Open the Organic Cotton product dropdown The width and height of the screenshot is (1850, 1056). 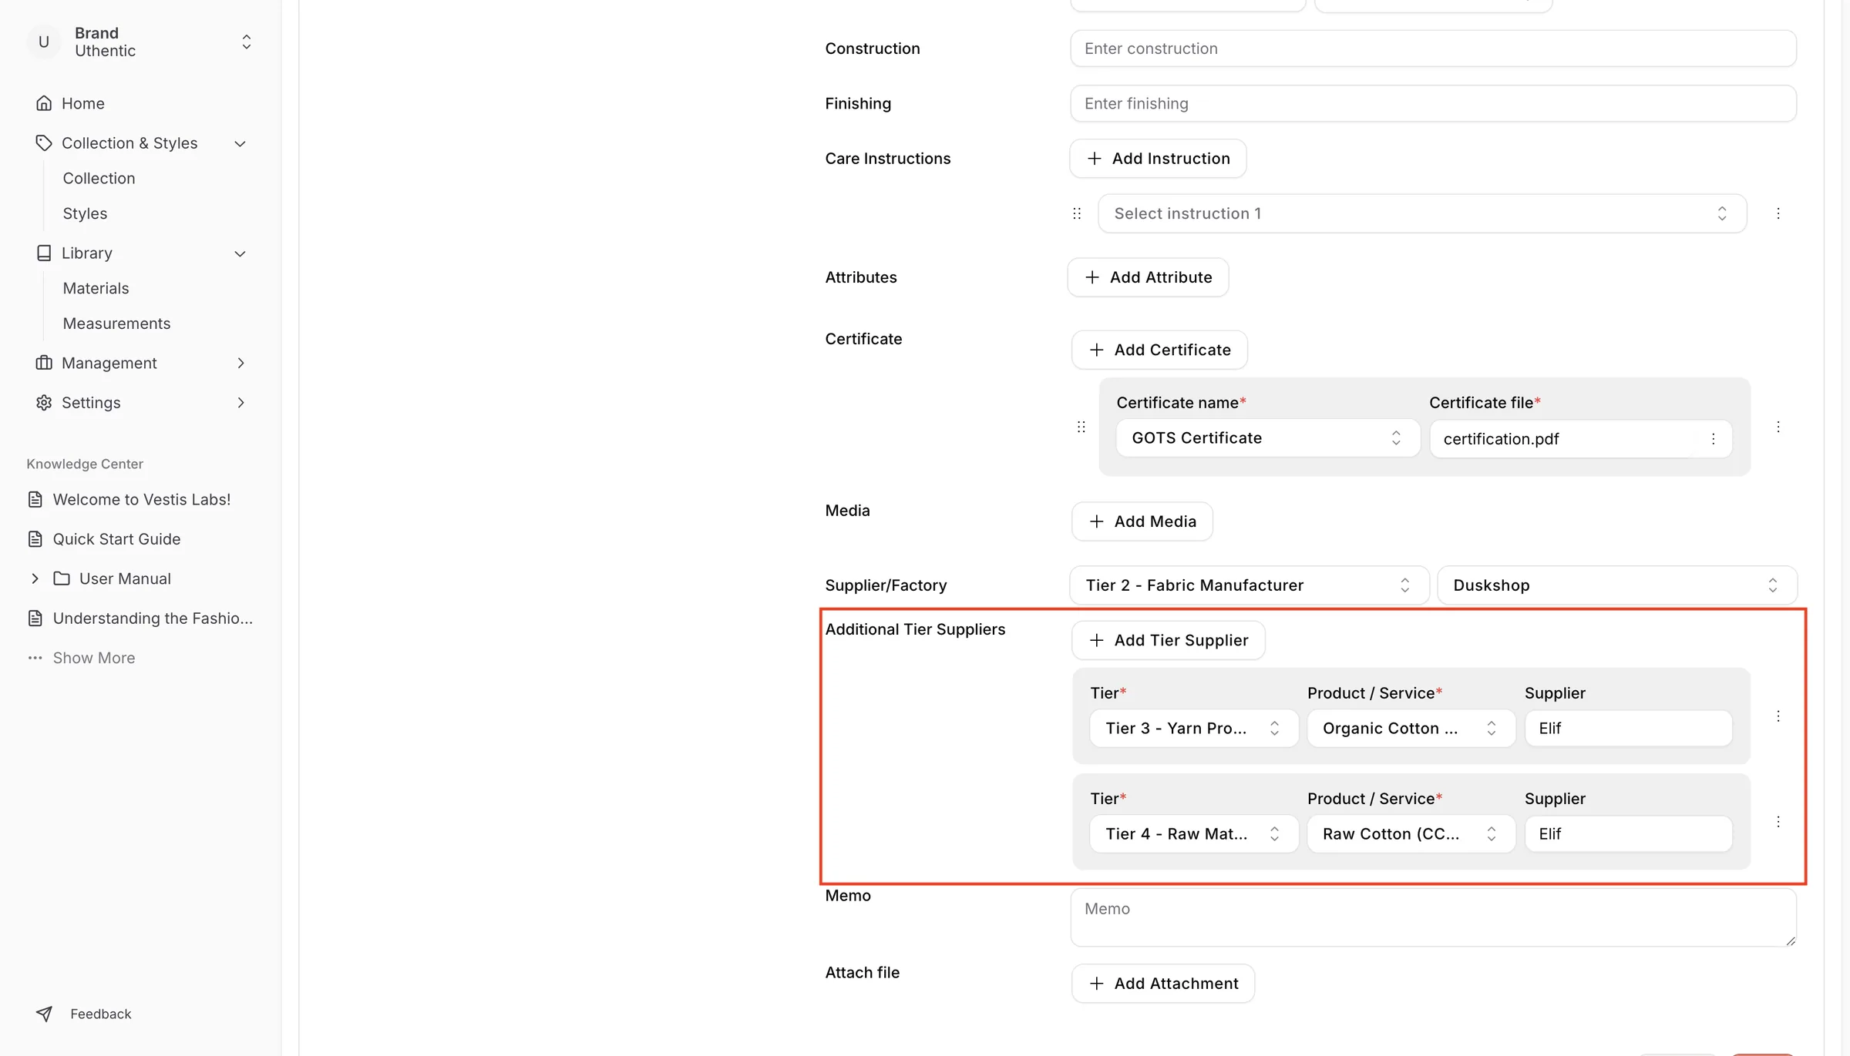[1411, 729]
